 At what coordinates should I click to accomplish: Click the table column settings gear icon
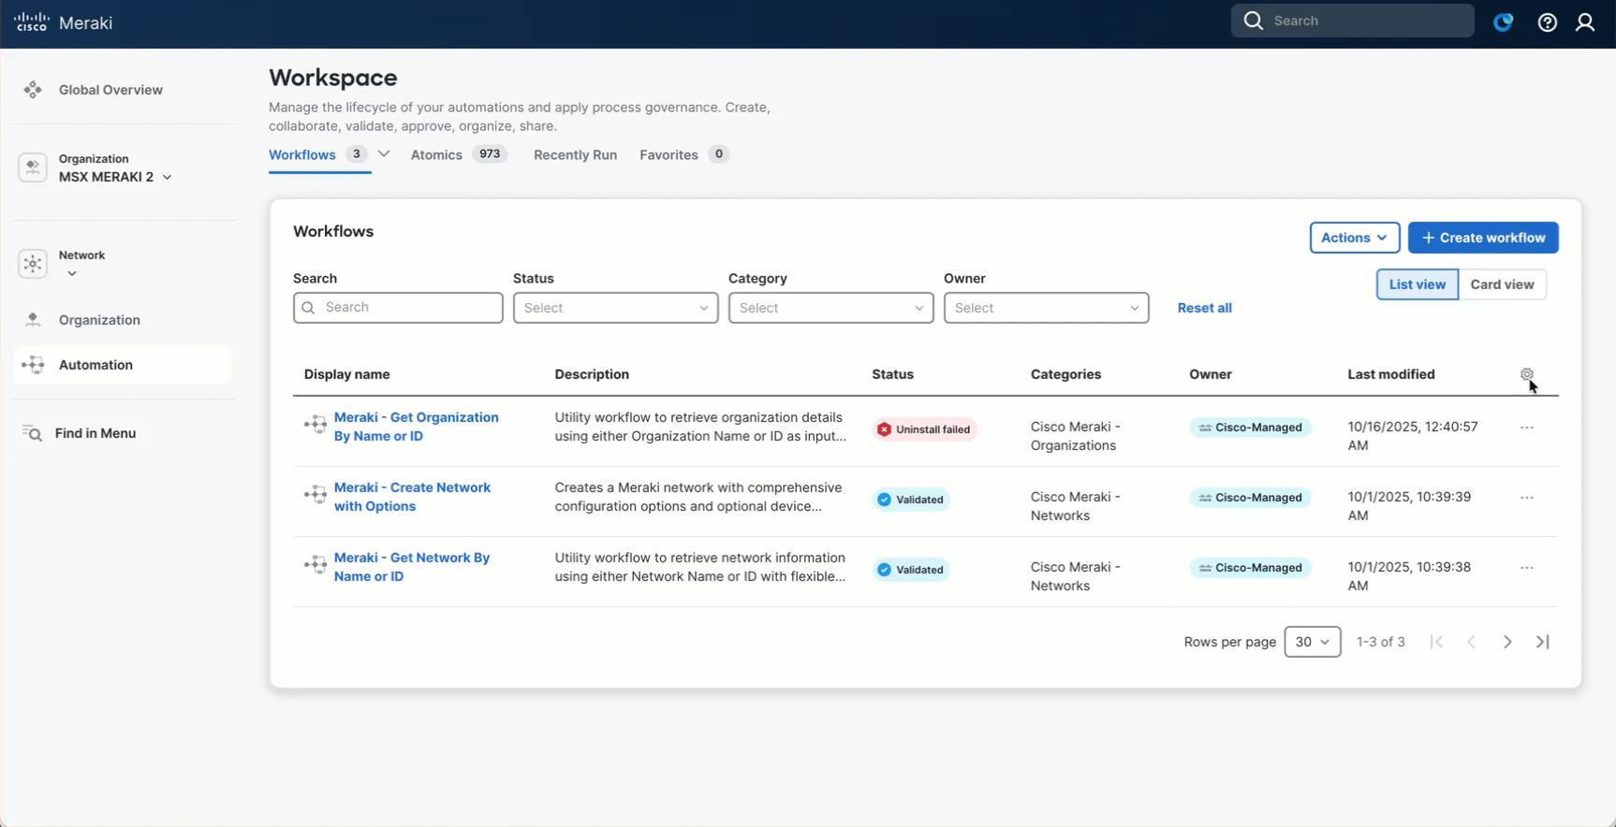[1526, 374]
